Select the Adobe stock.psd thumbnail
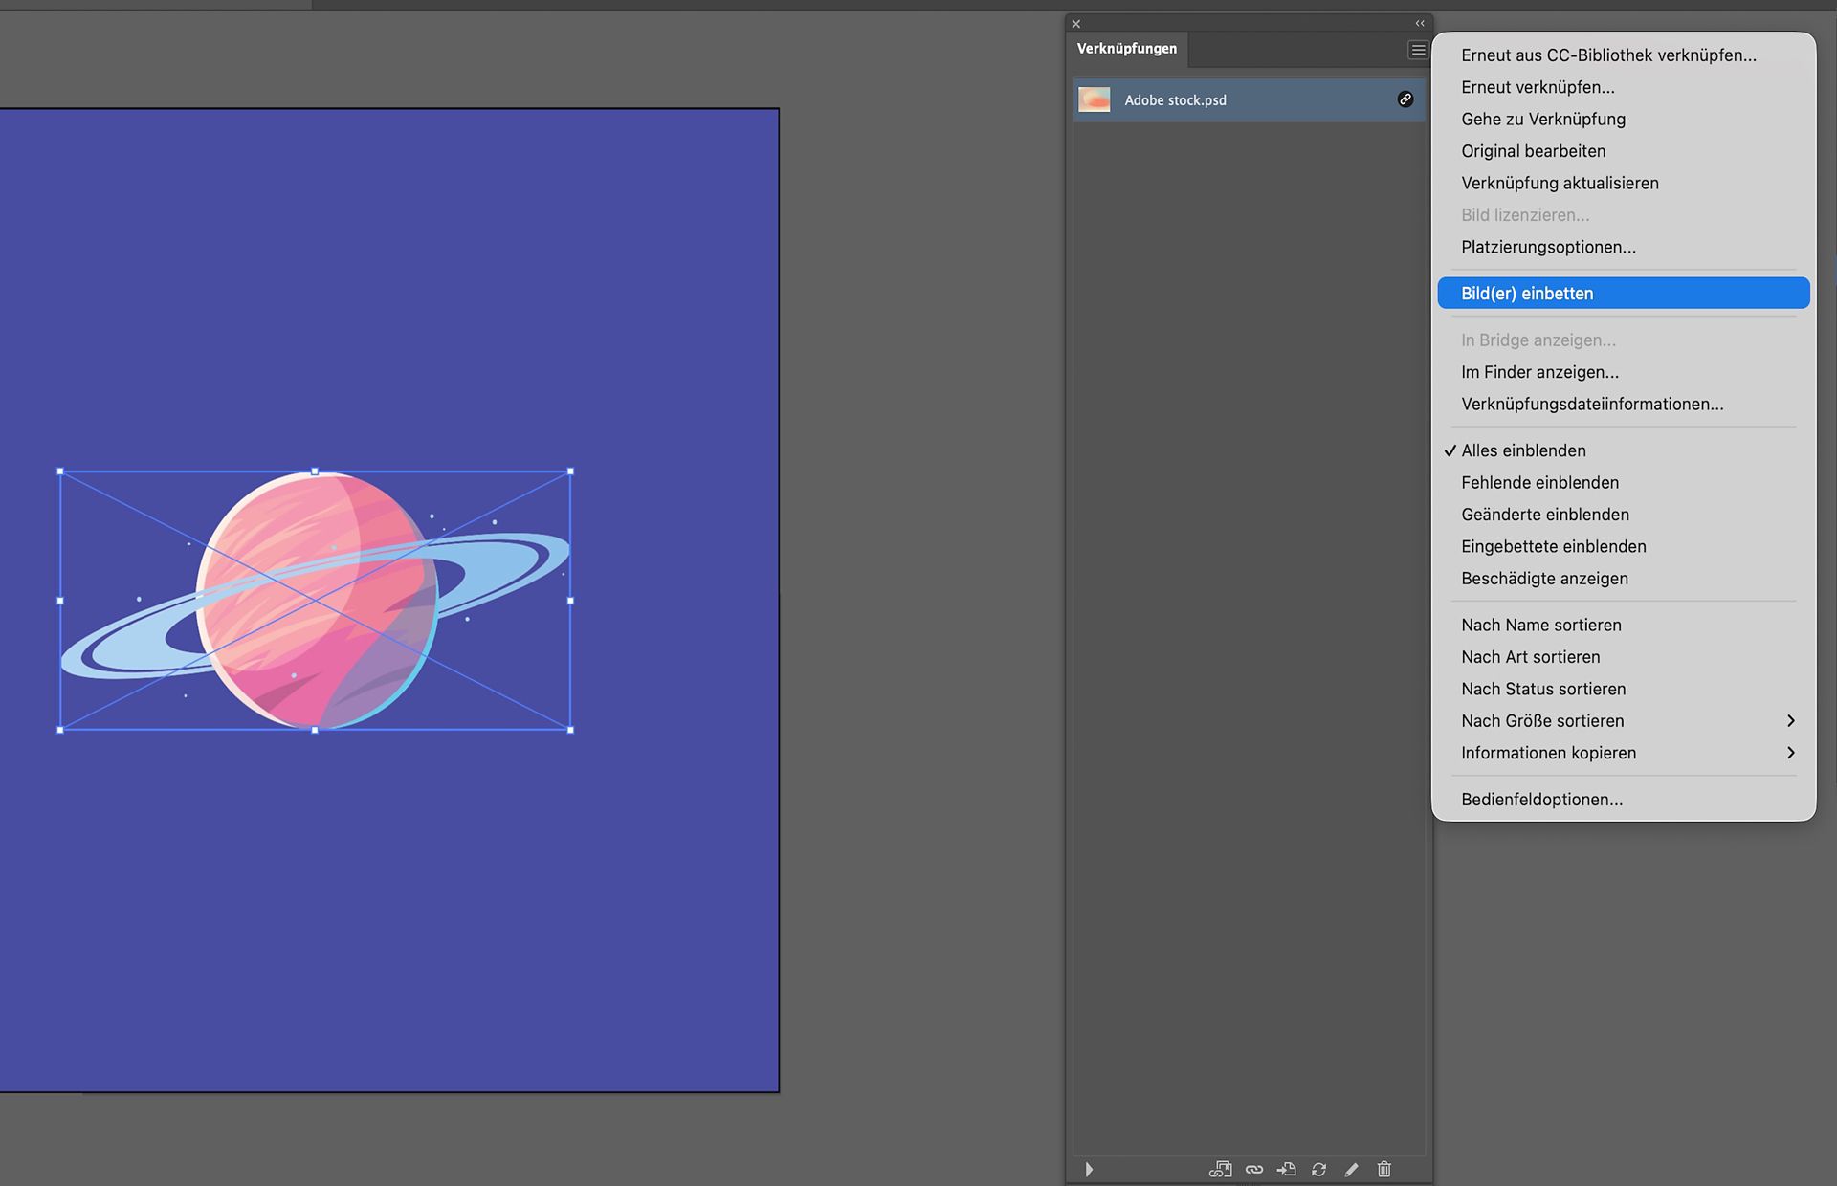Image resolution: width=1837 pixels, height=1186 pixels. click(1095, 99)
